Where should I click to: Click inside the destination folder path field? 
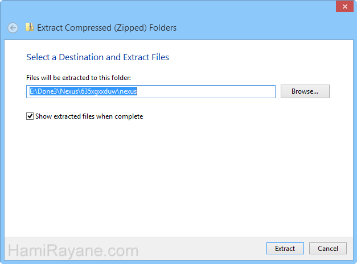click(151, 92)
